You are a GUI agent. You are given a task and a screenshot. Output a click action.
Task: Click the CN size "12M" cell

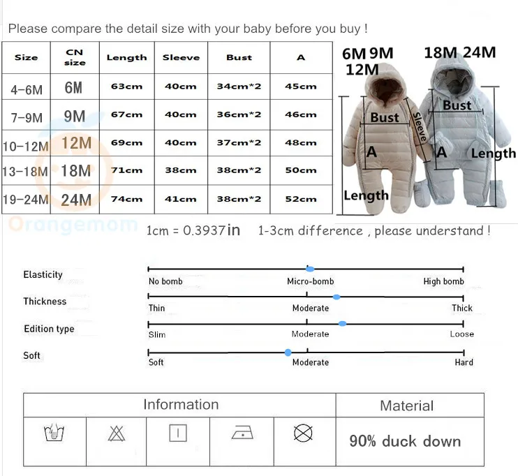coord(76,143)
